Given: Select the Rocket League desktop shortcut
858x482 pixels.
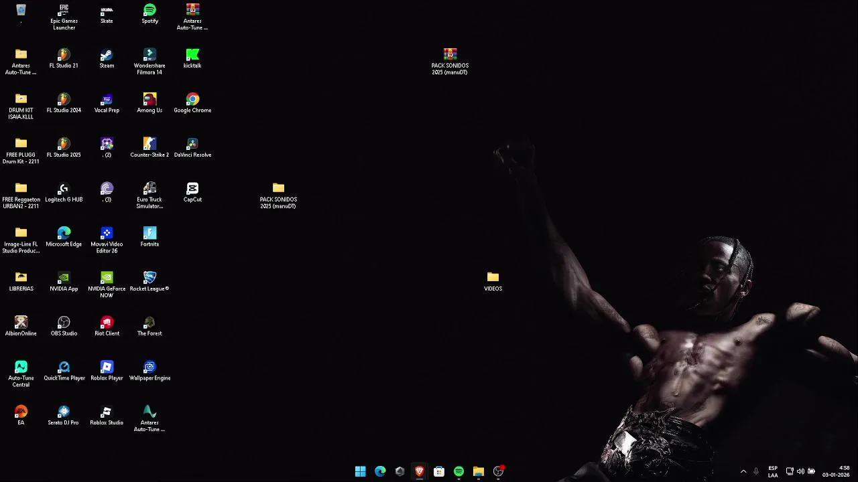Looking at the screenshot, I should tap(149, 283).
